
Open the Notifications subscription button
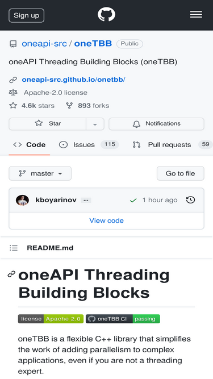tap(156, 124)
